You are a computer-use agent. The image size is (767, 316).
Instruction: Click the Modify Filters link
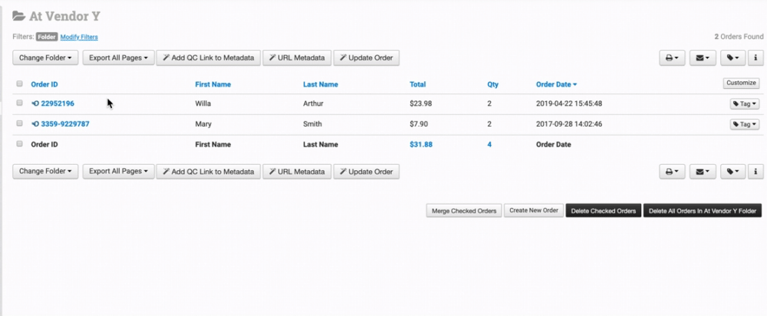coord(79,37)
